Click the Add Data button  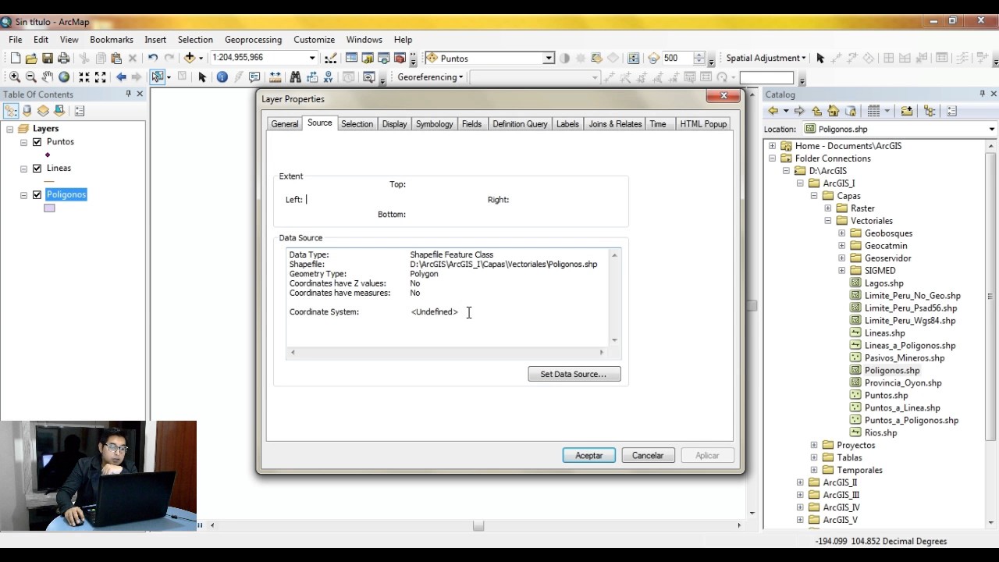pos(190,58)
